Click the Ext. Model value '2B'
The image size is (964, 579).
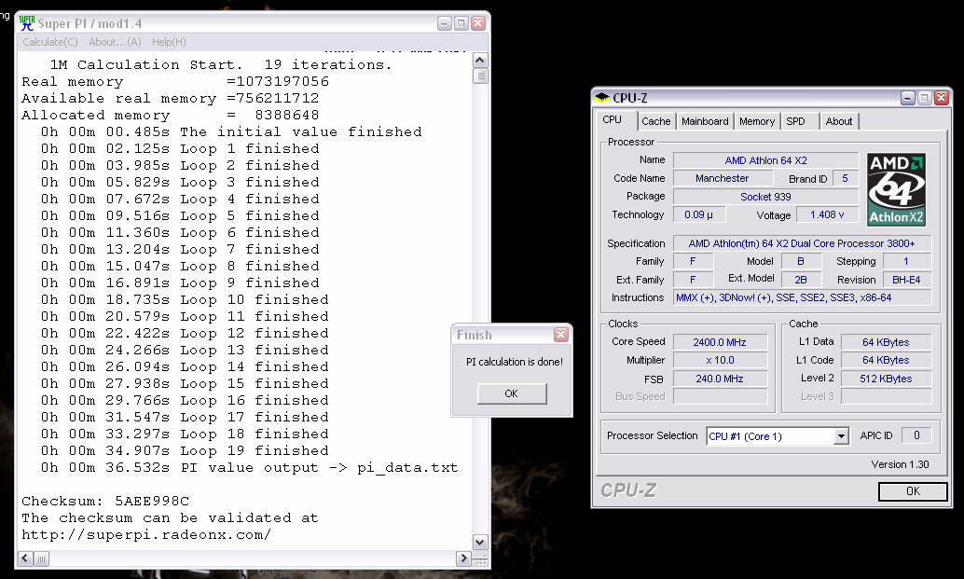[801, 280]
